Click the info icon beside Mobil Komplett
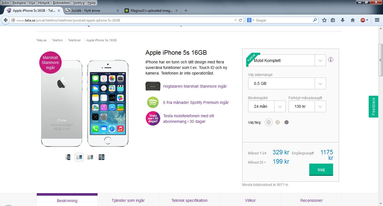 point(331,60)
